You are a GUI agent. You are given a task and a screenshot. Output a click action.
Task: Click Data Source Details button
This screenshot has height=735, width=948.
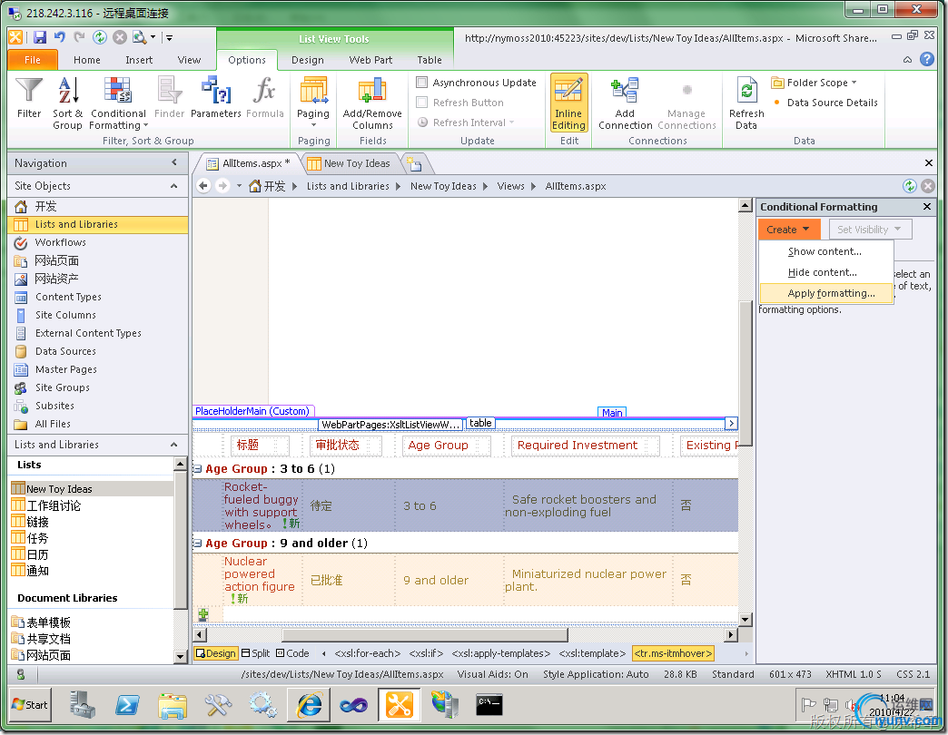click(832, 103)
